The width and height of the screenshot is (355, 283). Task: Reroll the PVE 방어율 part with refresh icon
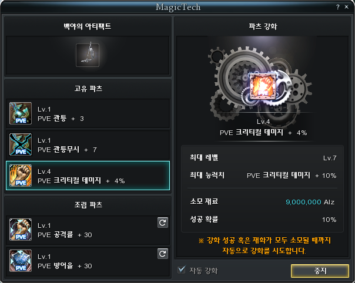(163, 254)
